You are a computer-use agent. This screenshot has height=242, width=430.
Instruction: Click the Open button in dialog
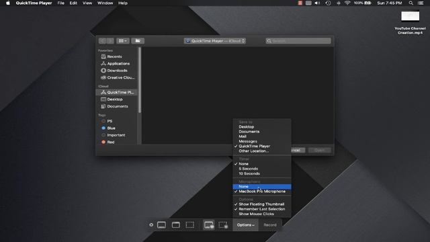point(320,151)
